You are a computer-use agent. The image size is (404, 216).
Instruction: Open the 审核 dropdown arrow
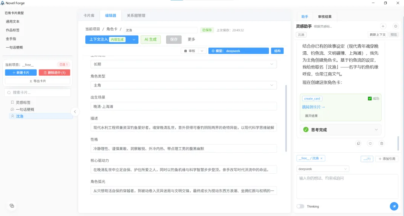click(202, 51)
